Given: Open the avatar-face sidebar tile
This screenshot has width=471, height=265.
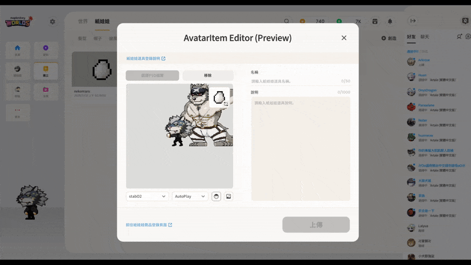Looking at the screenshot, I should [x=18, y=92].
